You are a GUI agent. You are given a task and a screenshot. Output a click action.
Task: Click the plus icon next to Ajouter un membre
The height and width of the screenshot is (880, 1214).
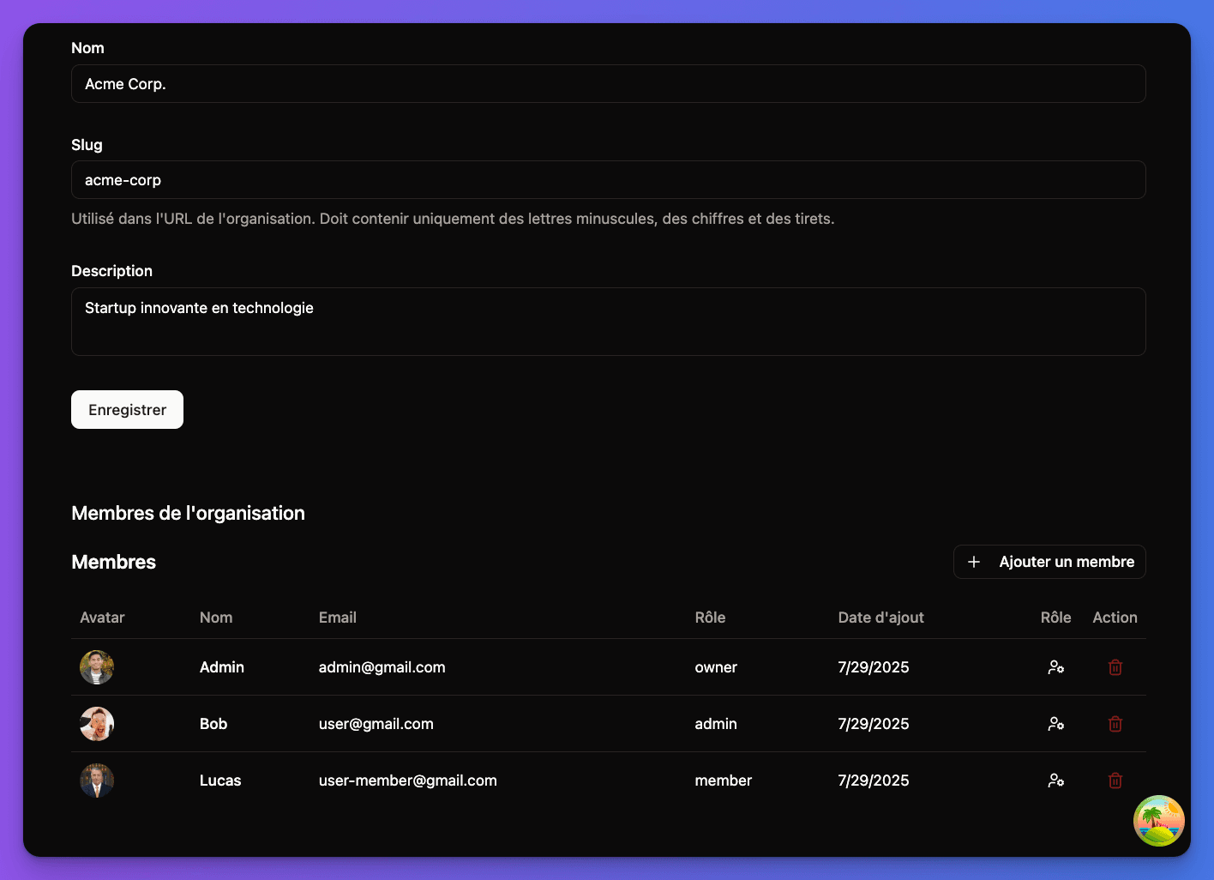974,561
